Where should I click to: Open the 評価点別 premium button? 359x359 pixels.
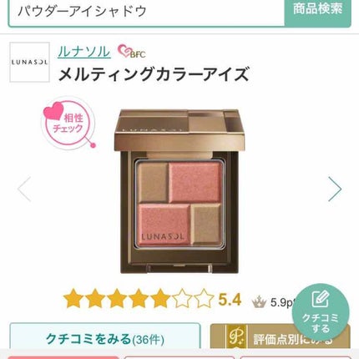click(281, 336)
